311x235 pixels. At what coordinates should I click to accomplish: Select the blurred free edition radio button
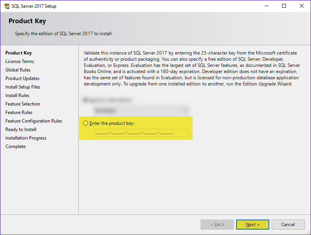pyautogui.click(x=86, y=100)
